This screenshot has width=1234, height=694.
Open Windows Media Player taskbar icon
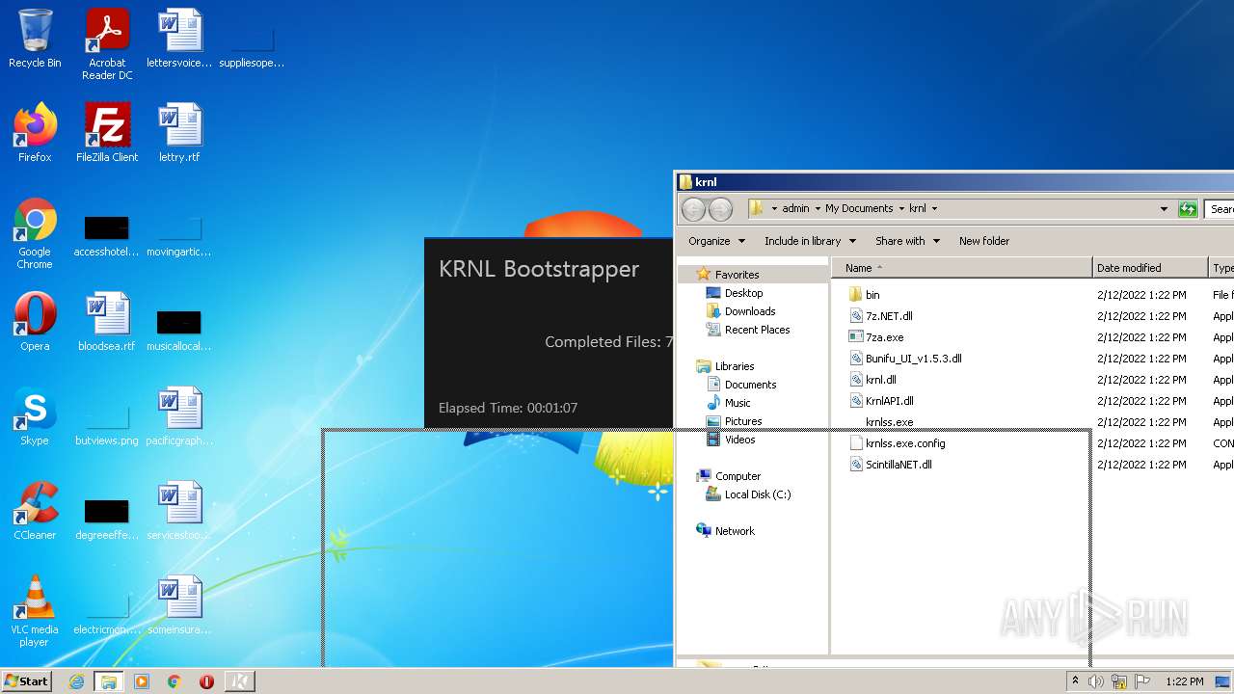(142, 681)
